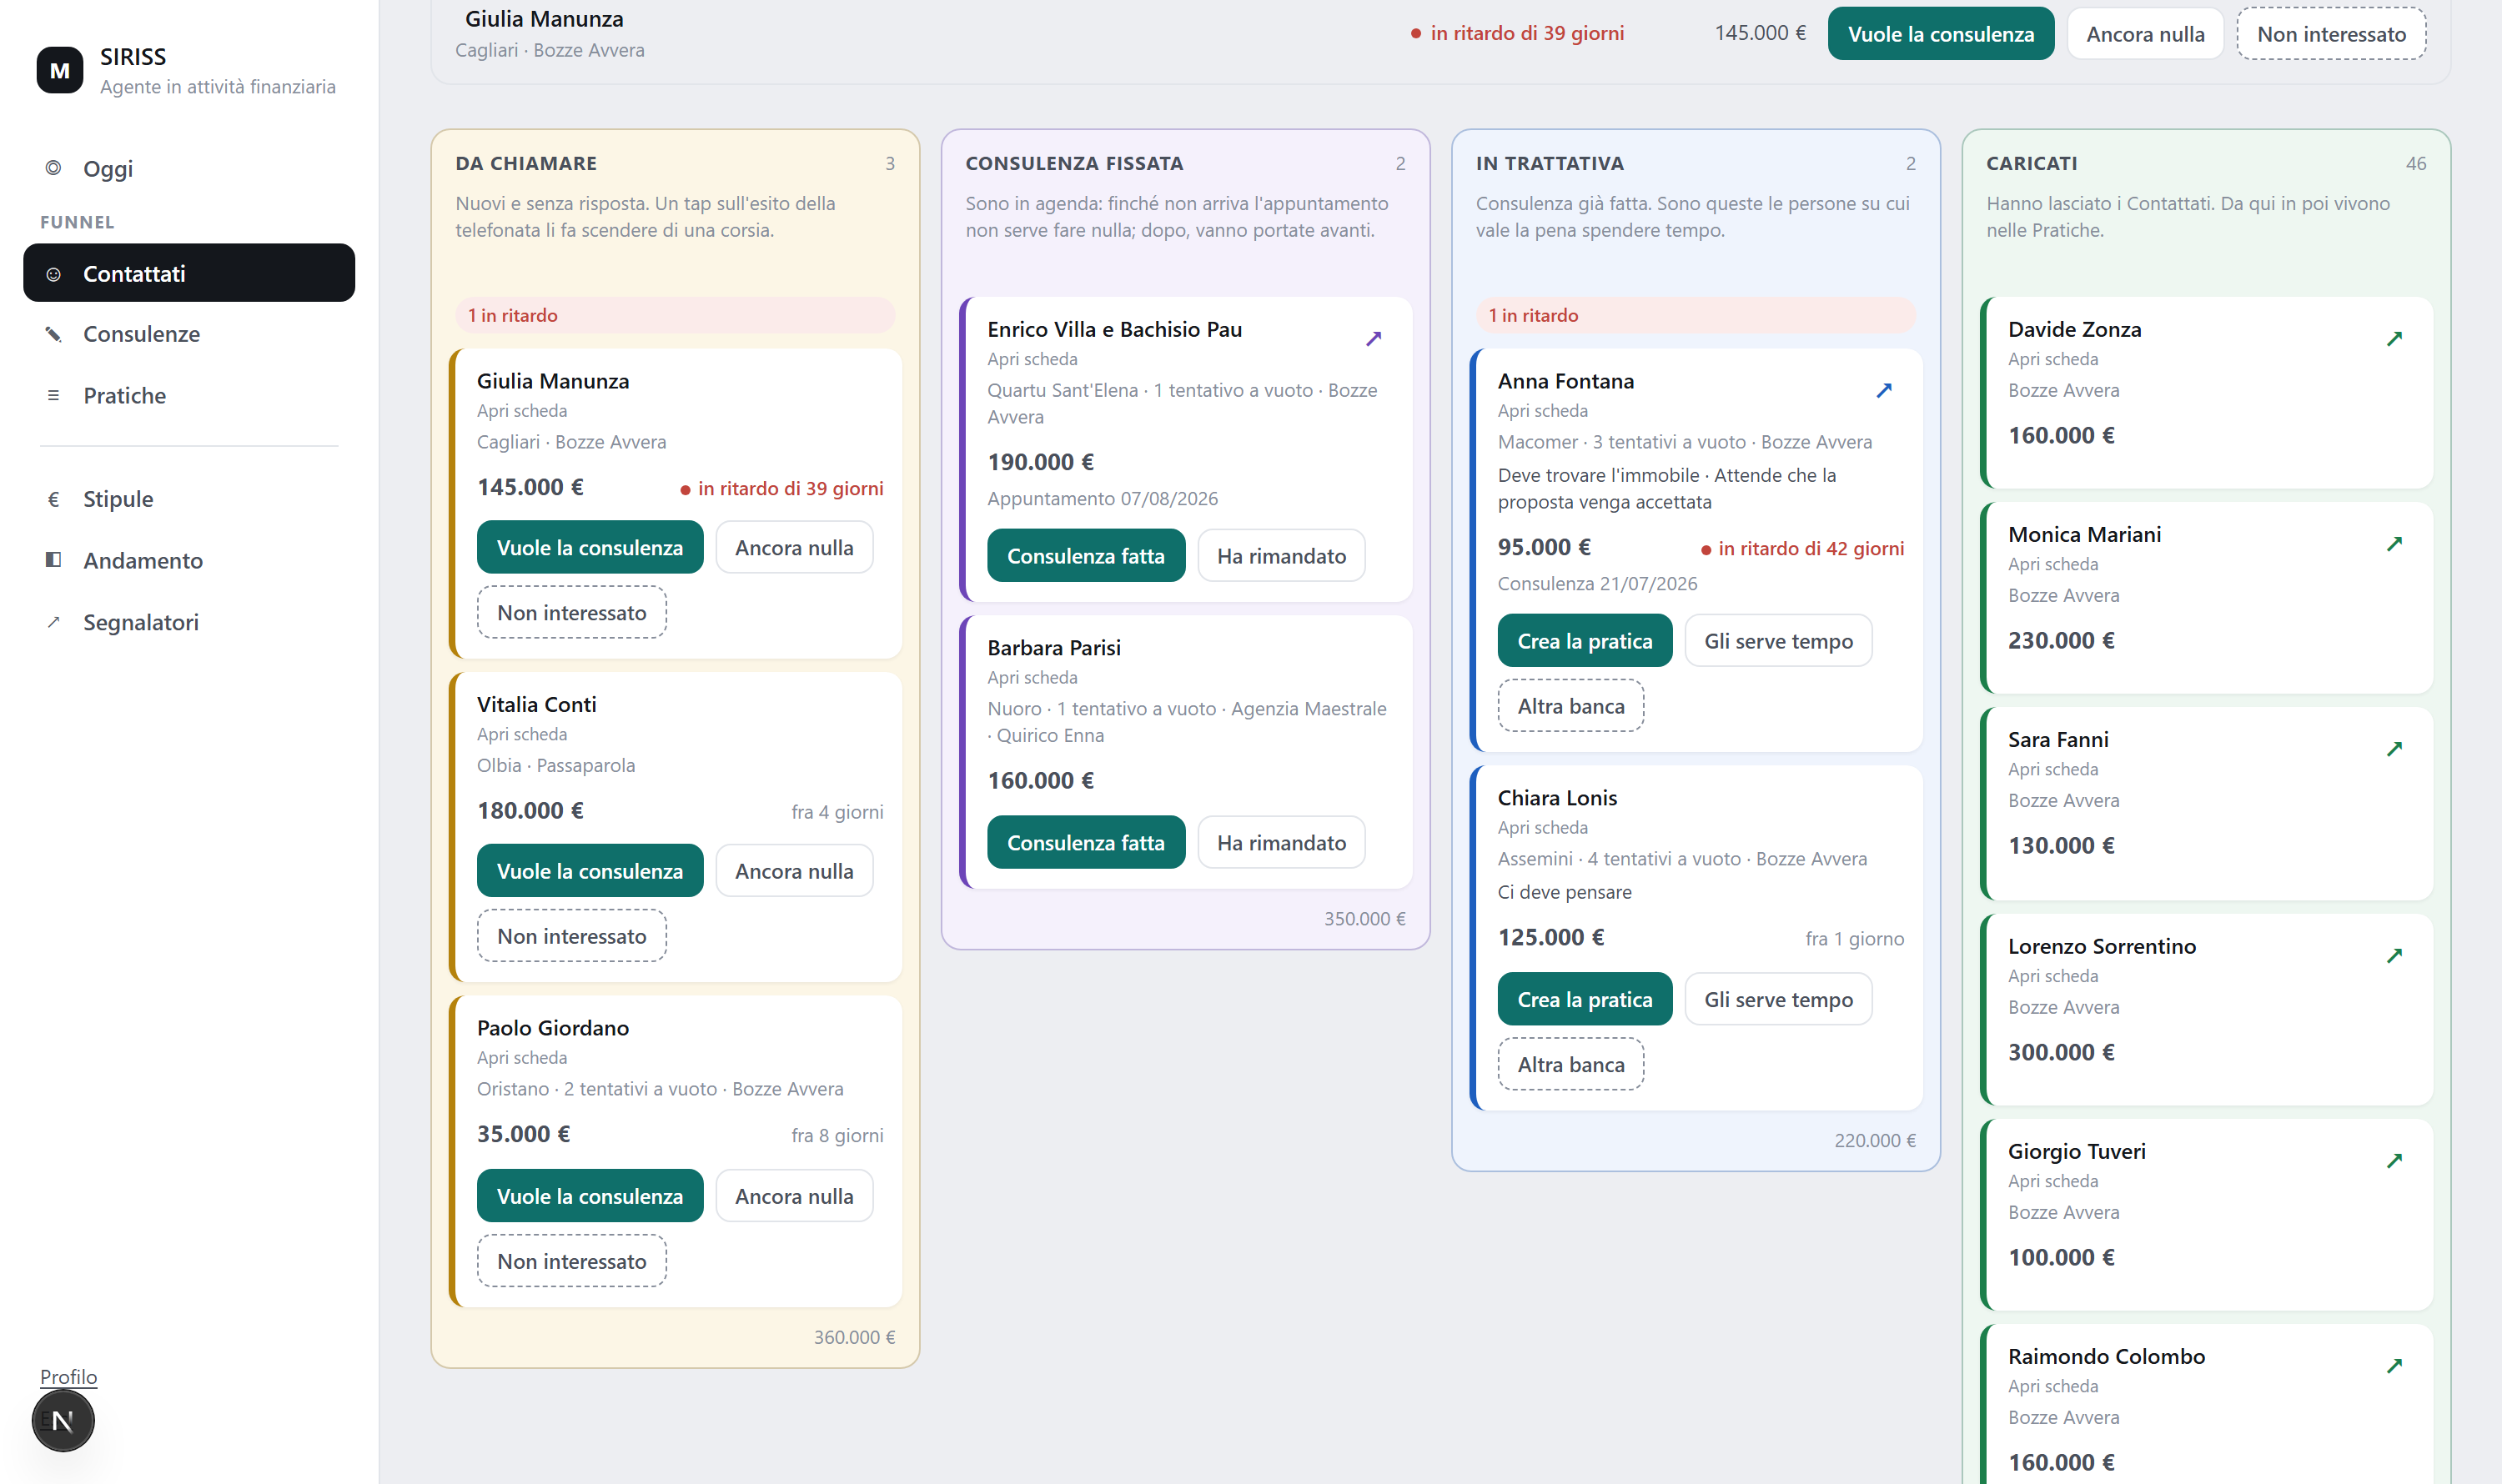Screen dimensions: 2502x1484
Task: Open Apri scheda for Vitalia Conti
Action: click(x=521, y=734)
